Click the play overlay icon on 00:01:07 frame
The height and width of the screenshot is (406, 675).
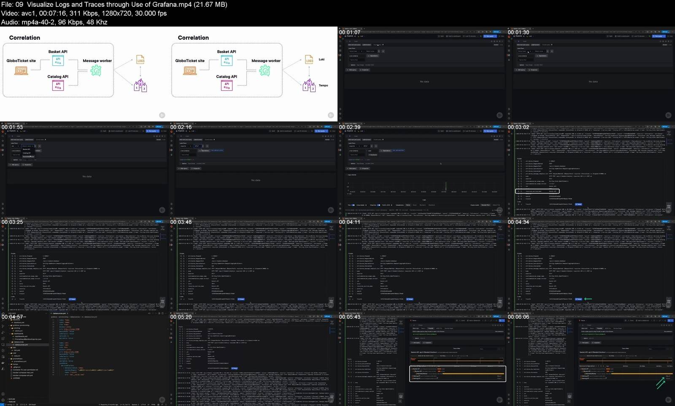(x=499, y=115)
